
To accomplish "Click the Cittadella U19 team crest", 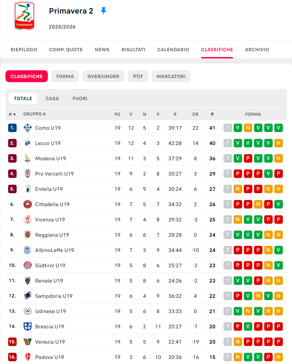I will point(27,204).
